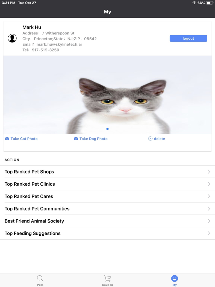Screen dimensions: 215x287
Task: Click the Wi-Fi status icon
Action: (194, 3)
